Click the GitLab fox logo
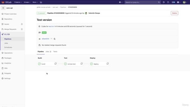The width and height of the screenshot is (190, 107). (3, 2)
